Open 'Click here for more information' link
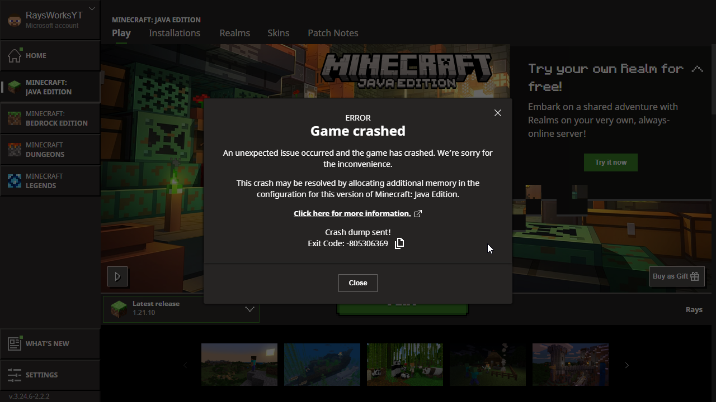716x402 pixels. click(x=352, y=213)
